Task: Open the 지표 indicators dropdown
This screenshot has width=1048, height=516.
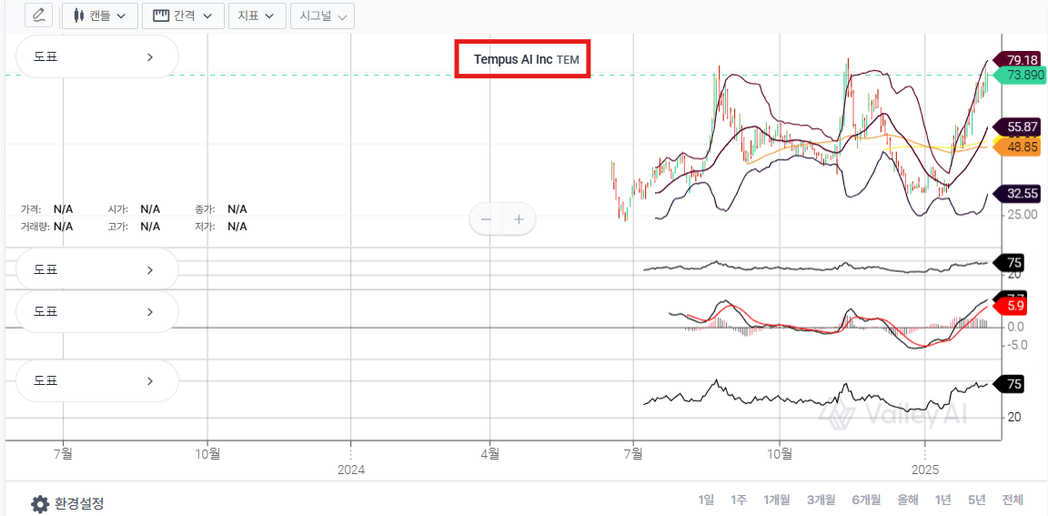Action: pyautogui.click(x=257, y=15)
